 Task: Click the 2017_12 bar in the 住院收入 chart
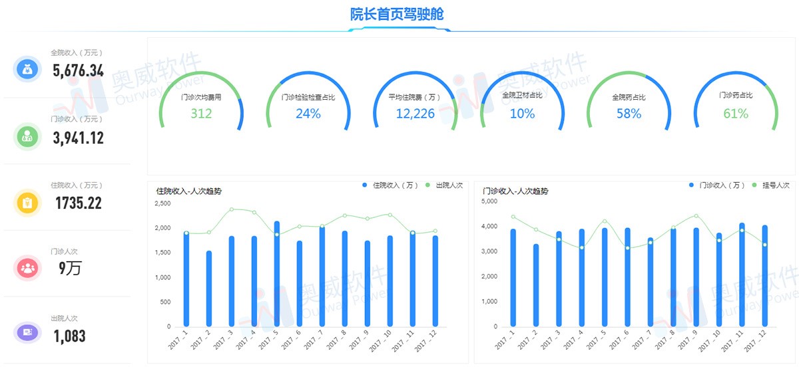[x=435, y=281]
